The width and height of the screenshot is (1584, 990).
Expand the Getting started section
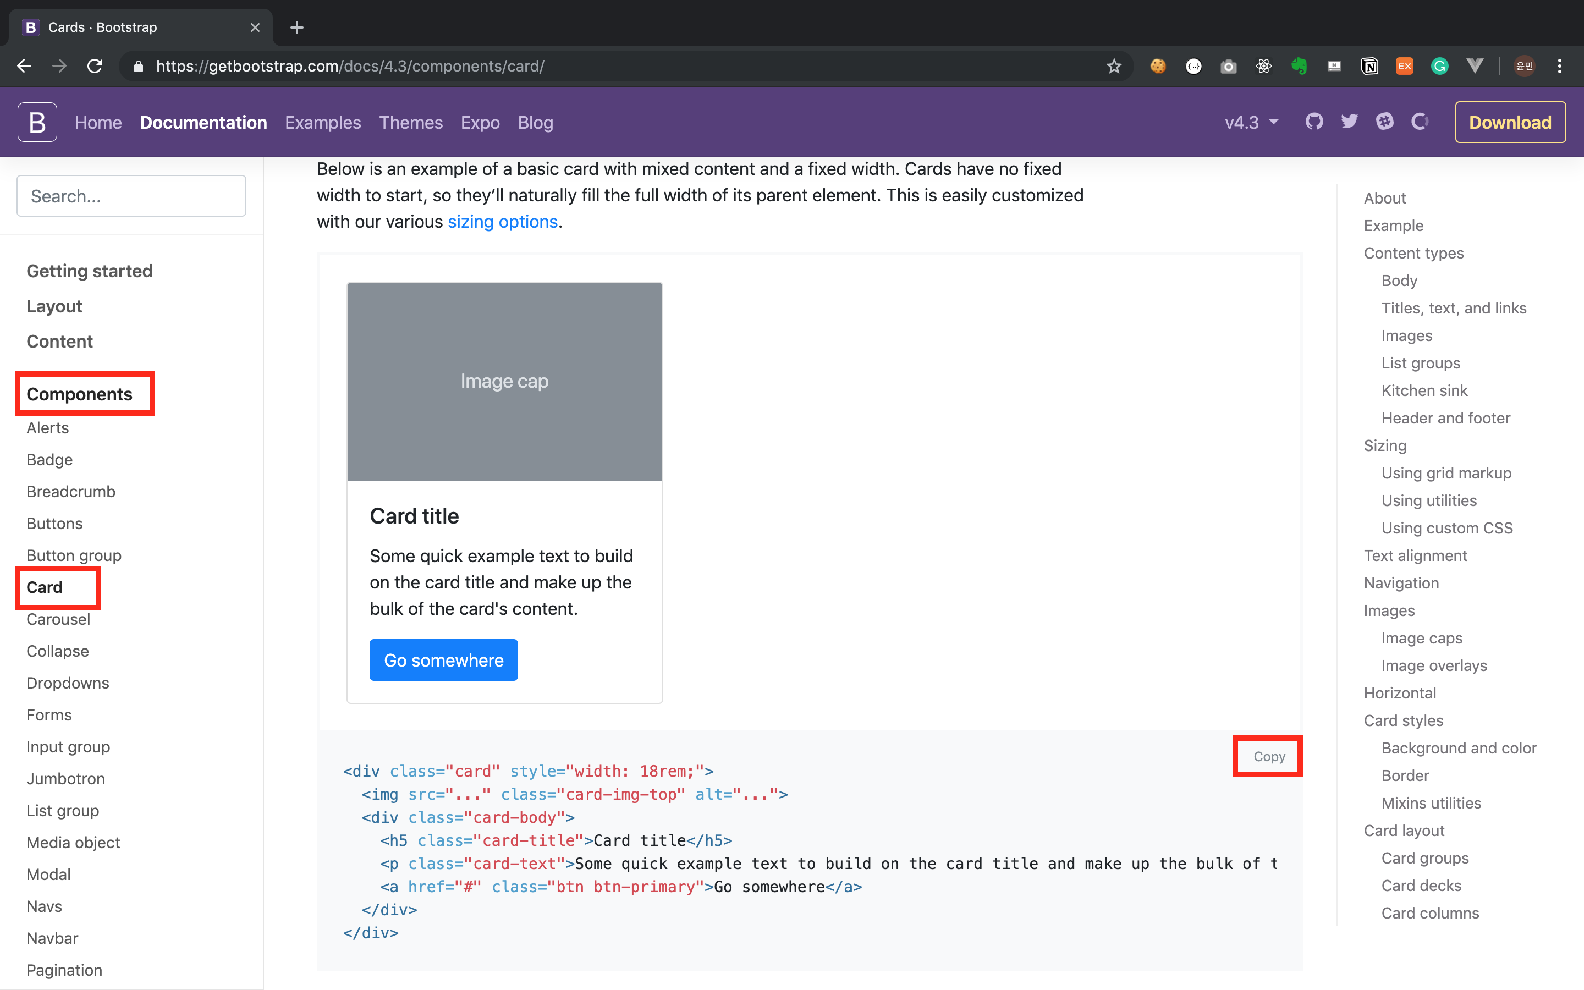tap(90, 271)
